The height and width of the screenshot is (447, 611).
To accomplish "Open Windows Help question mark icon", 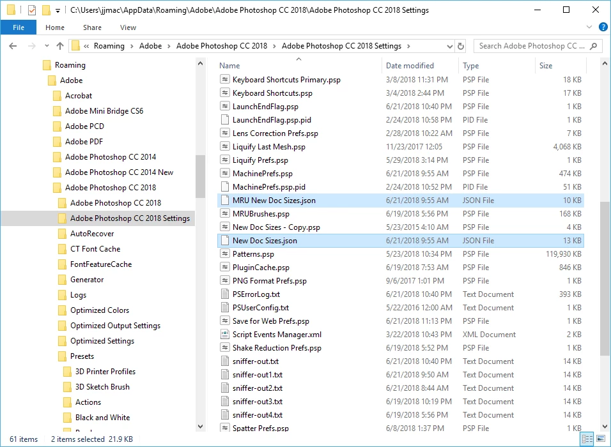I will click(x=603, y=27).
